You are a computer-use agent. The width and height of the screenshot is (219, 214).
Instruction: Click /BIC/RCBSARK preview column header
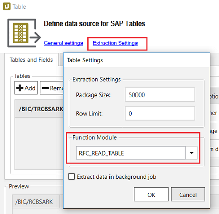(x=36, y=202)
